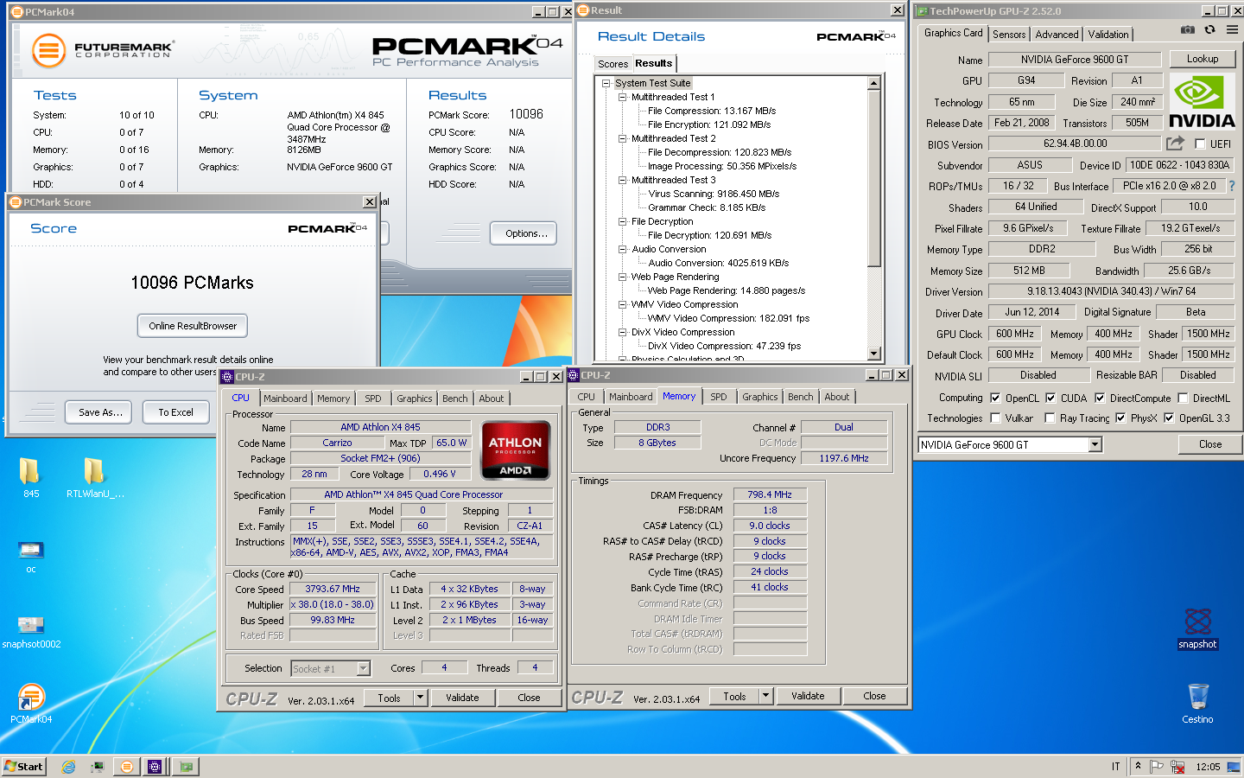Image resolution: width=1244 pixels, height=778 pixels.
Task: Toggle PhysX checkbox
Action: [1120, 418]
